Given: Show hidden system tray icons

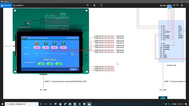Looking at the screenshot, I should coord(164,104).
